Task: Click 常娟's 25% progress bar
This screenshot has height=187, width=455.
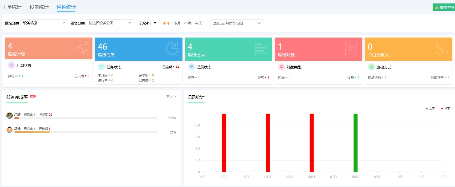Action: (x=86, y=132)
